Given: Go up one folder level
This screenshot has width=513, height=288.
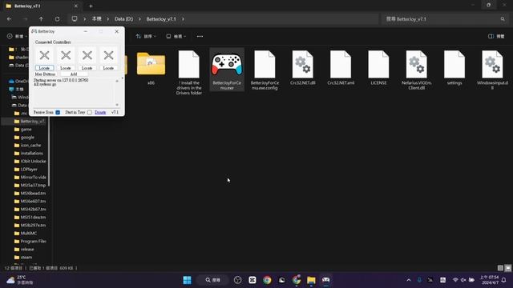Looking at the screenshot, I should click(x=41, y=19).
